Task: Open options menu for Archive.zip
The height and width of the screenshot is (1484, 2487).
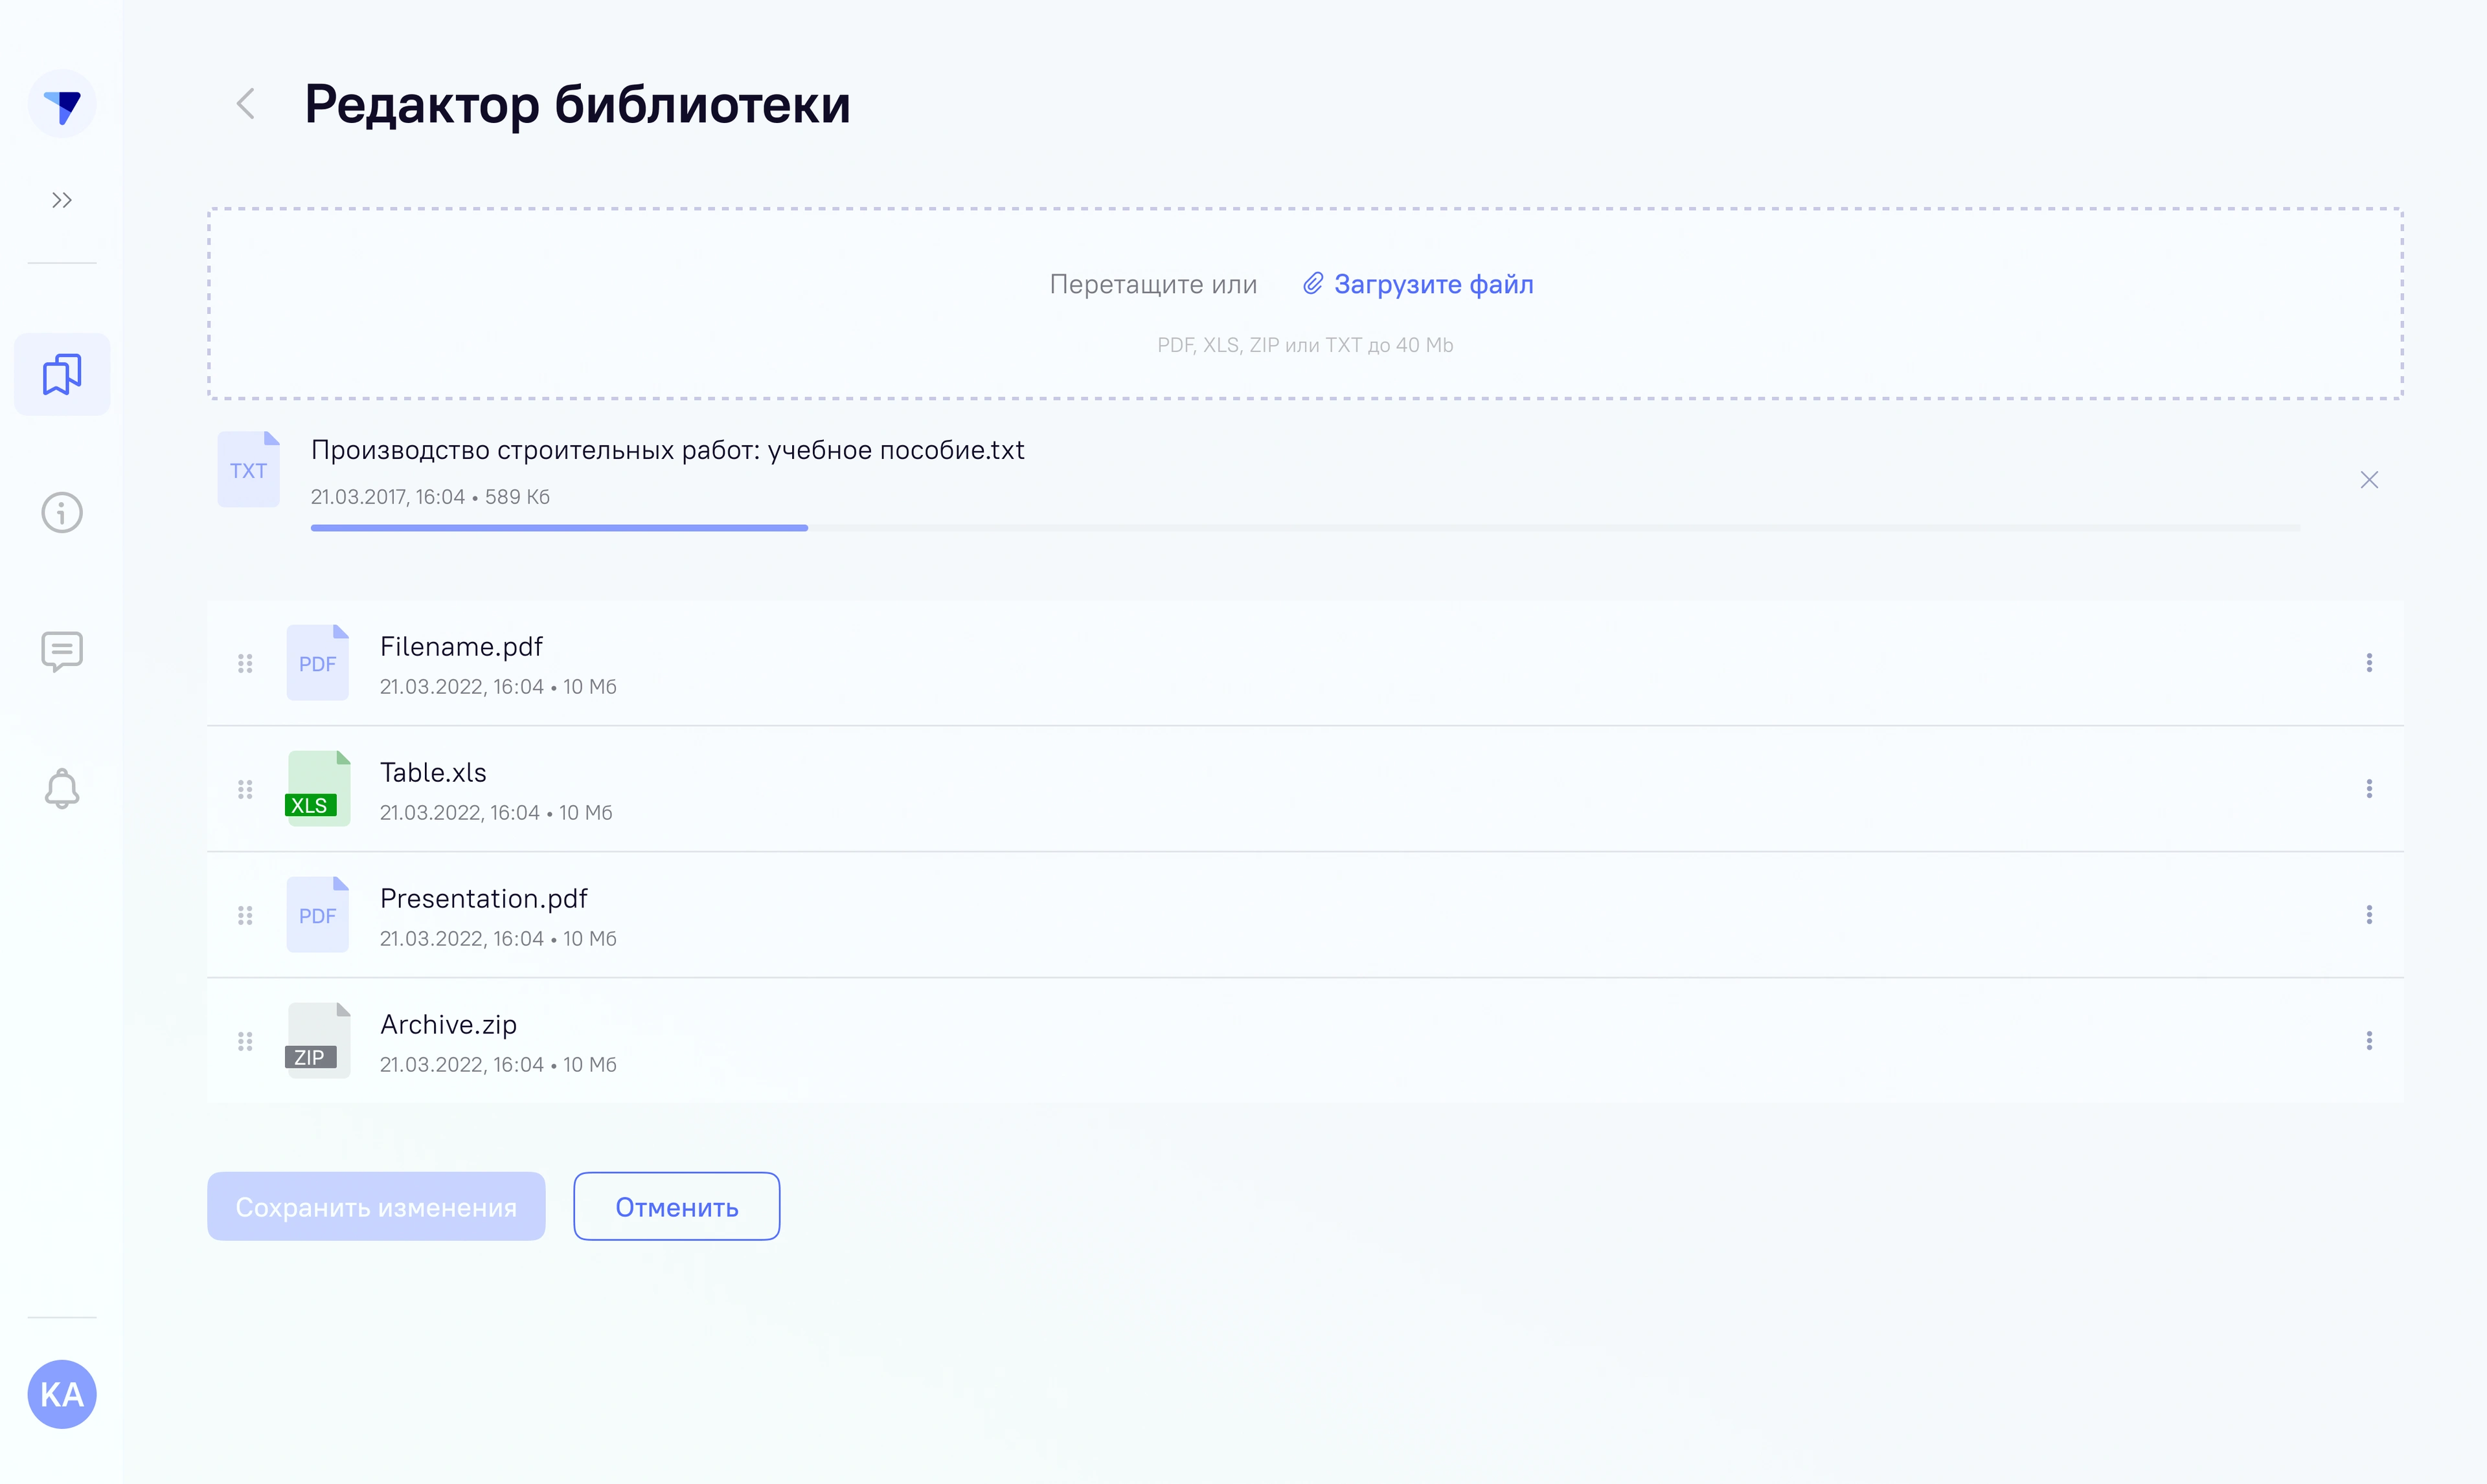Action: click(2369, 1041)
